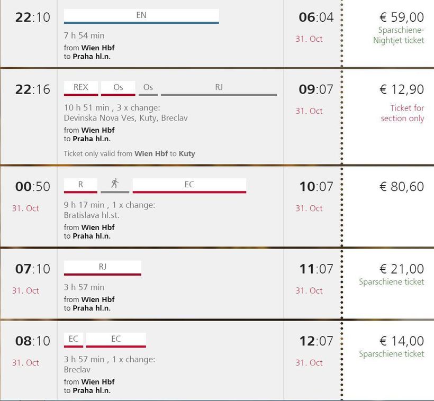Select the EC segment in 00:50 connection

coord(189,185)
